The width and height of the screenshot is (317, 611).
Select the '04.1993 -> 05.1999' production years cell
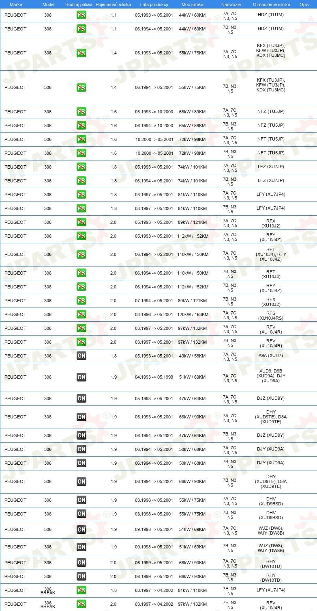154,377
